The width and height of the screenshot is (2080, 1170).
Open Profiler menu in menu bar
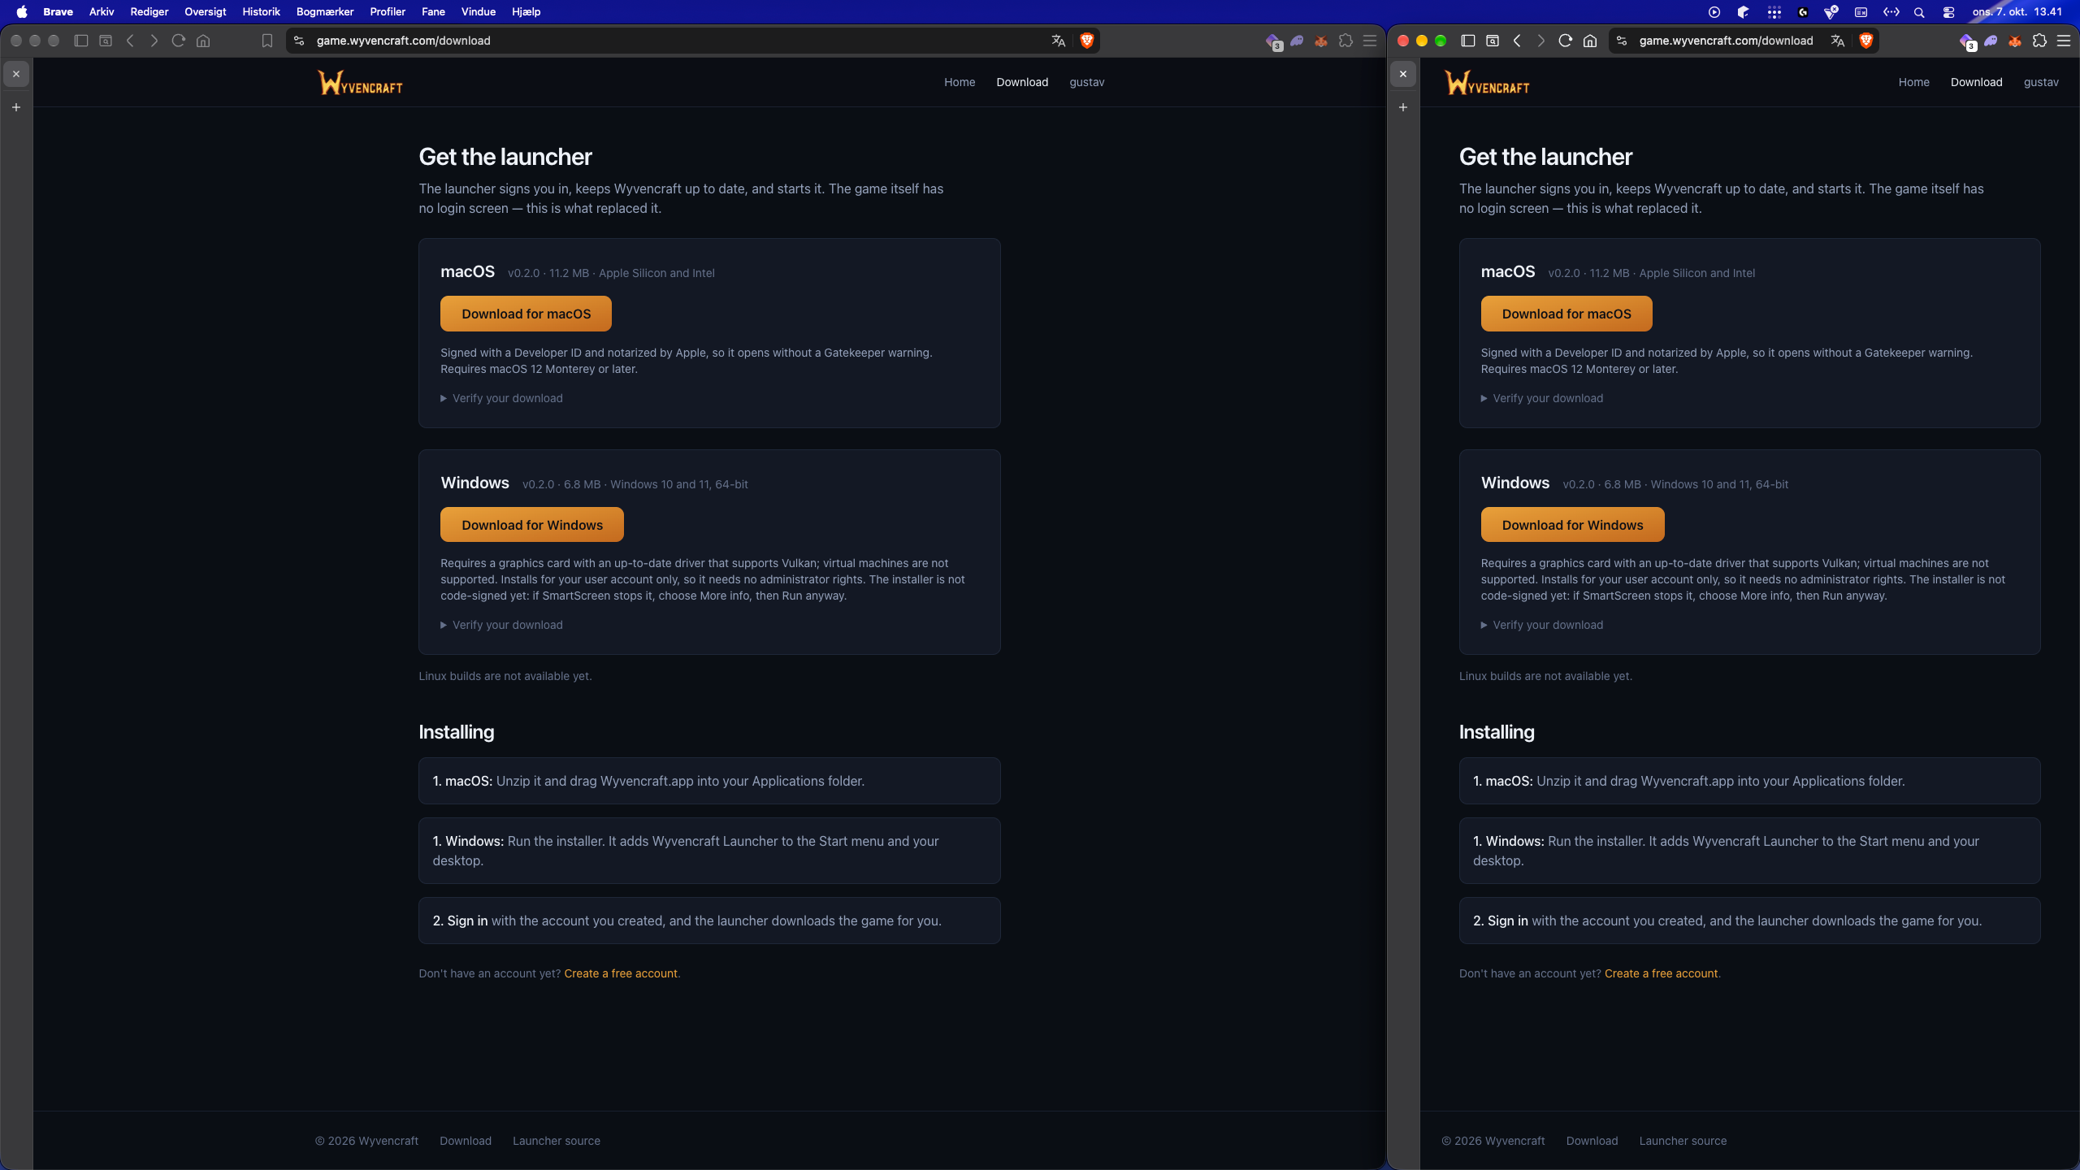click(388, 12)
